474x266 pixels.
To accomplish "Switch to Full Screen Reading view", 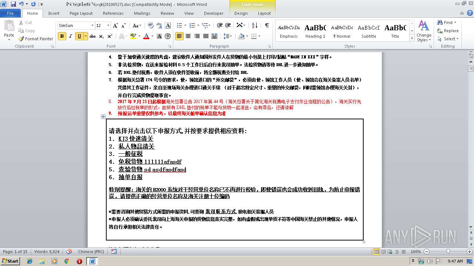I will coord(383,252).
